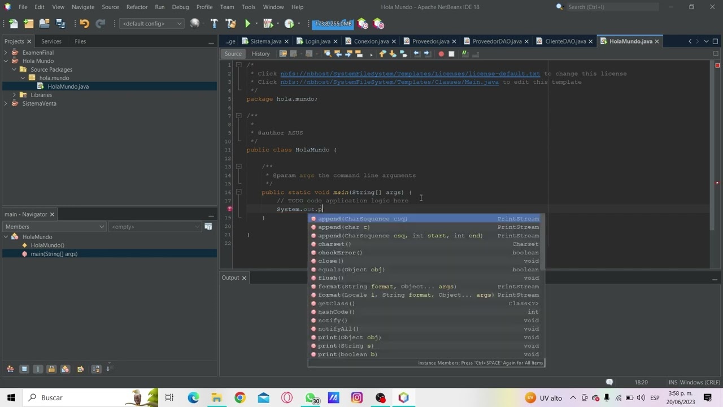Click the Profile Project icon
The image size is (723, 407).
click(289, 24)
